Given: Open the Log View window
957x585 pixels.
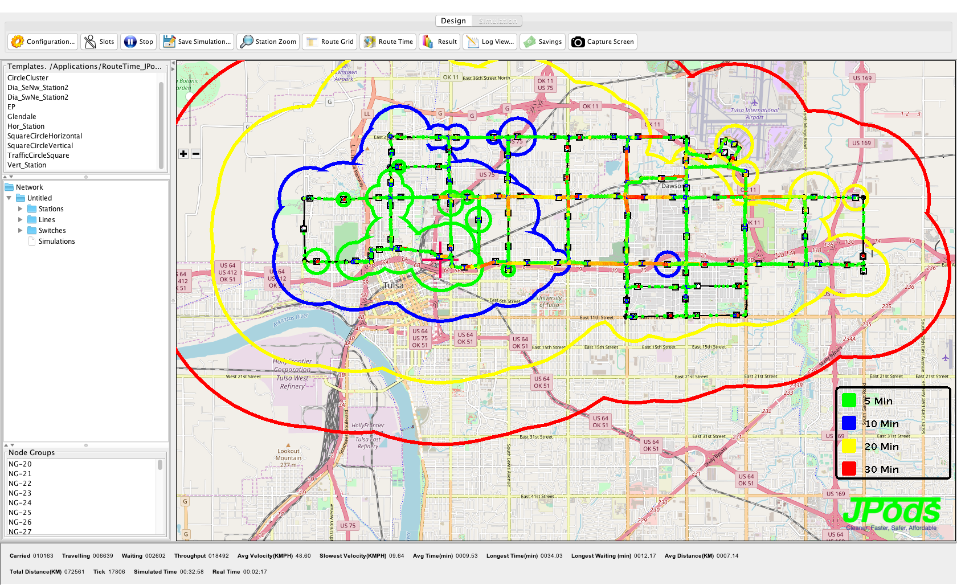Looking at the screenshot, I should pos(472,42).
